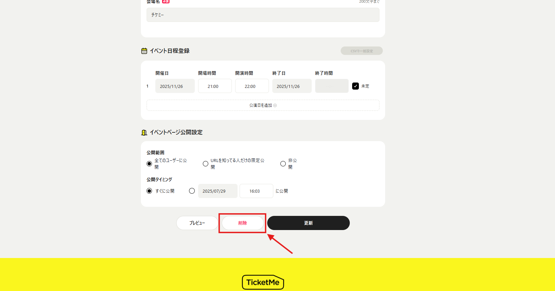Viewport: 555px width, 291px height.
Task: Click the イベントページ公開設定 heading text
Action: [x=176, y=132]
